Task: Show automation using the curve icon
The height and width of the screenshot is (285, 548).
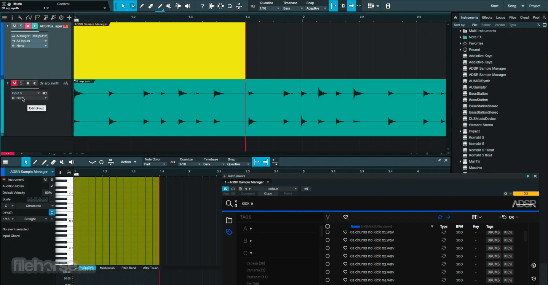Action: click(x=29, y=18)
